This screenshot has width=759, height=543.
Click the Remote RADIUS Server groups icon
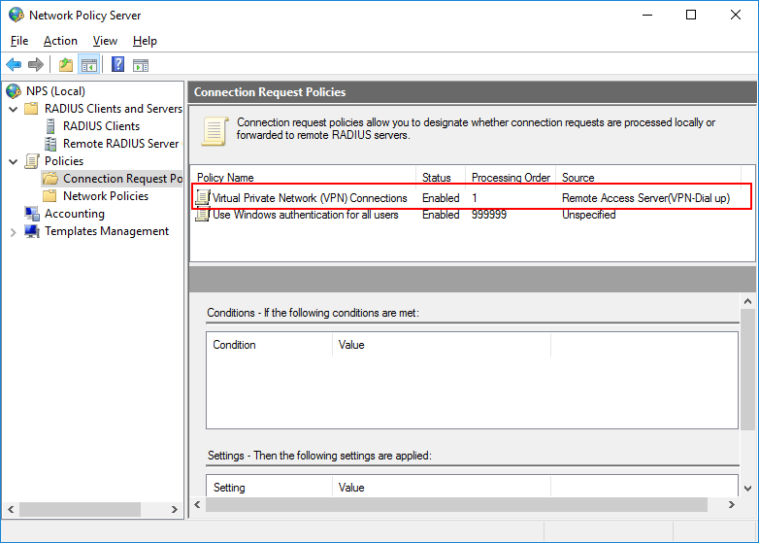pos(50,144)
